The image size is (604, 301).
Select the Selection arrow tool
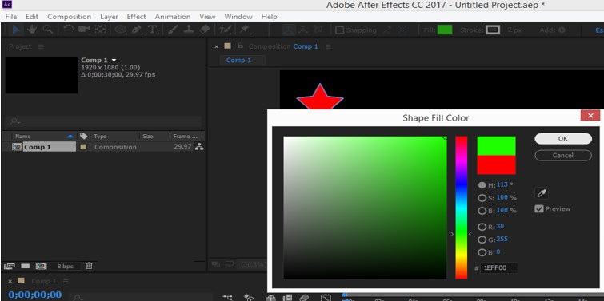coord(17,30)
